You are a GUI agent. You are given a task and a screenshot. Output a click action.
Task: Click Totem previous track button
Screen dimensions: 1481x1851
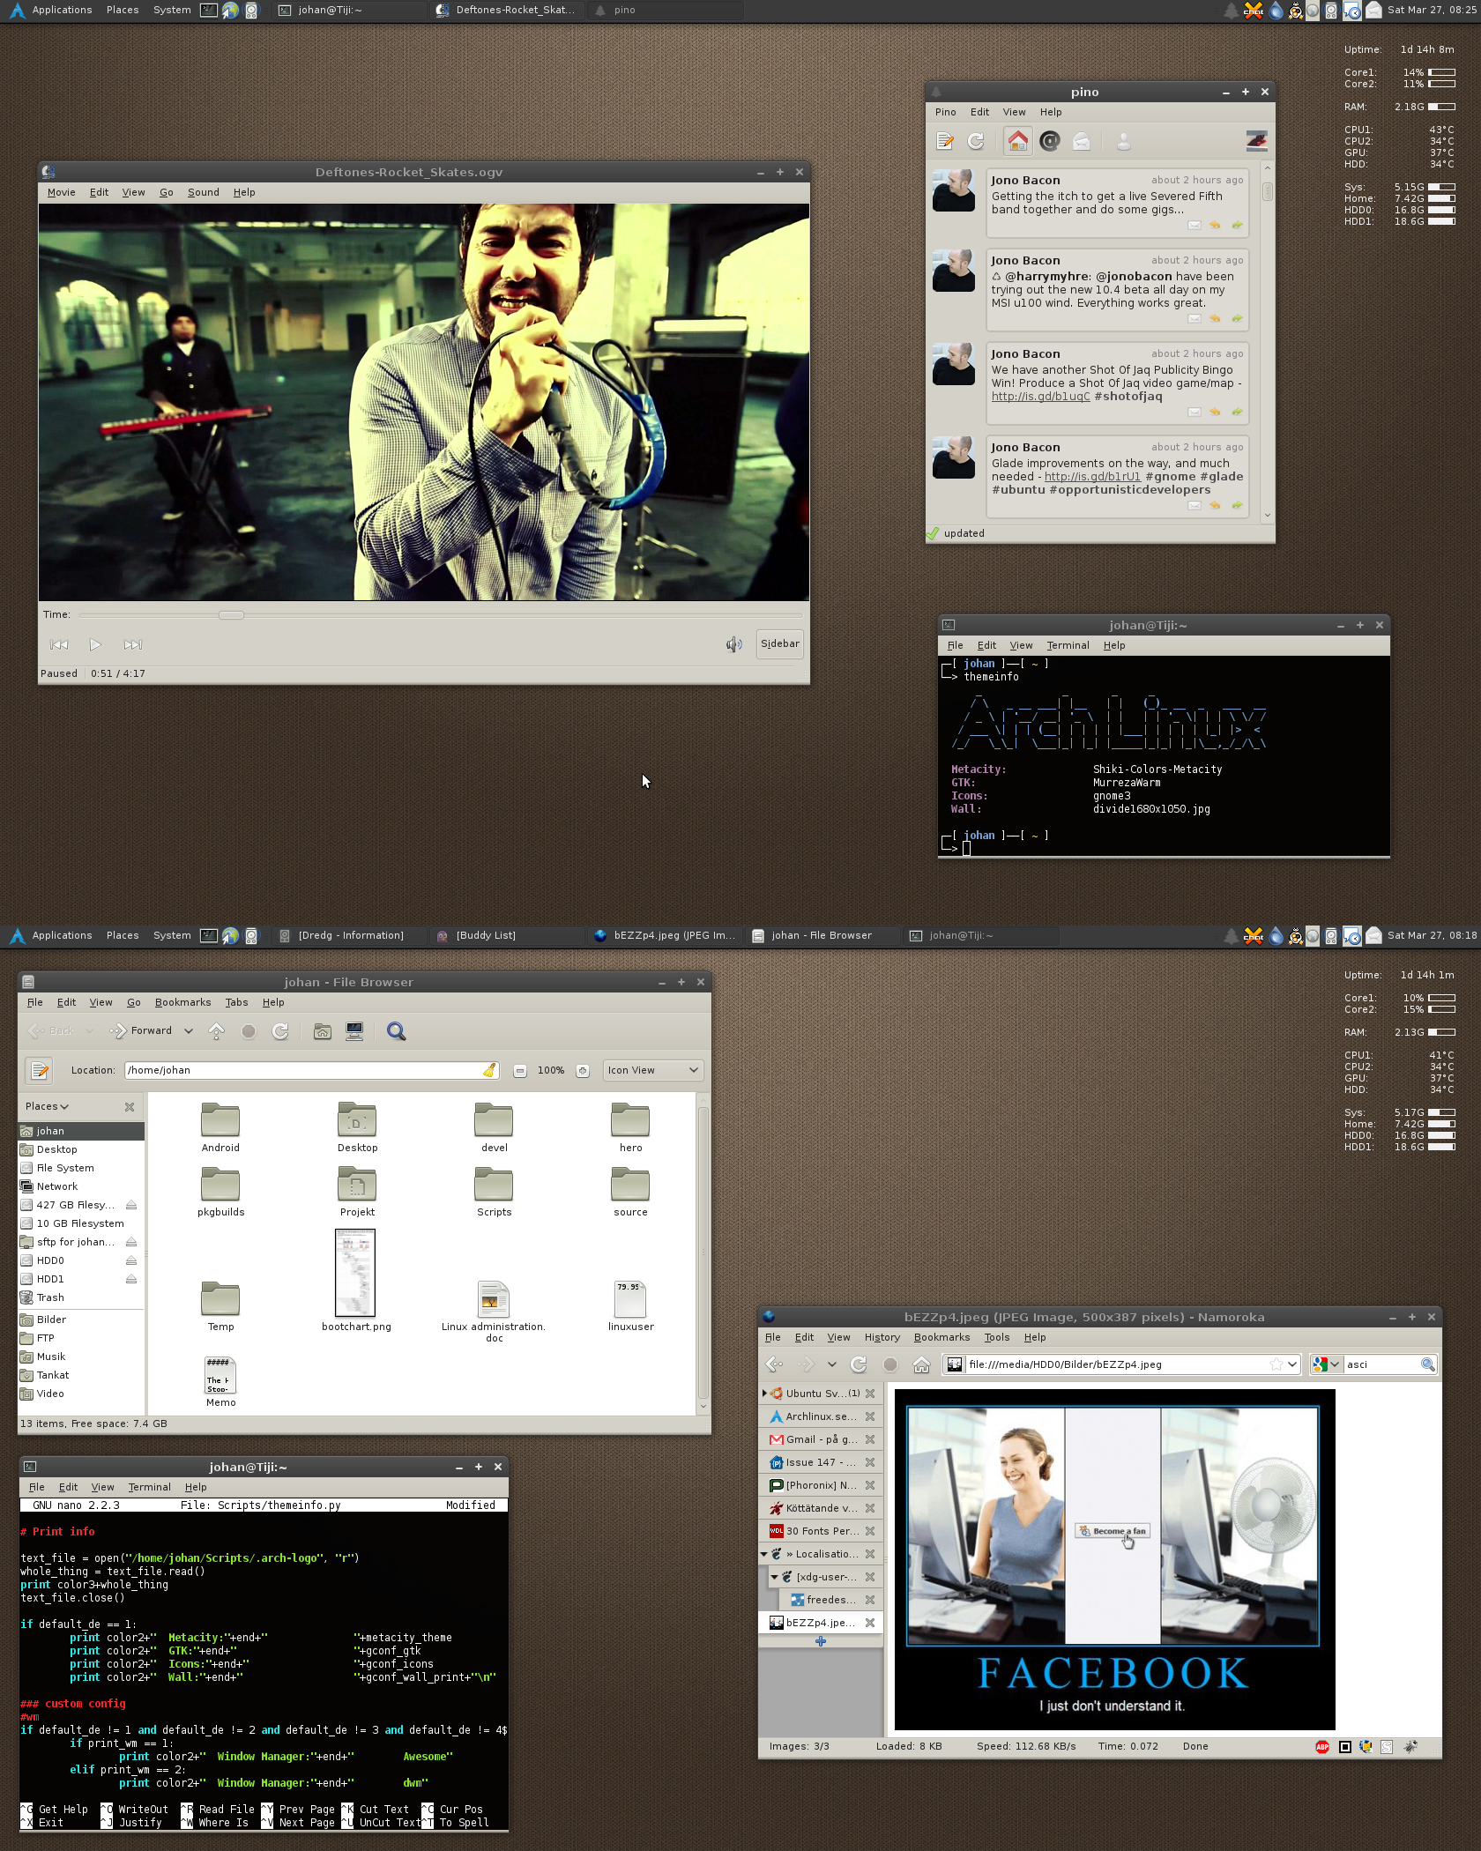coord(59,644)
